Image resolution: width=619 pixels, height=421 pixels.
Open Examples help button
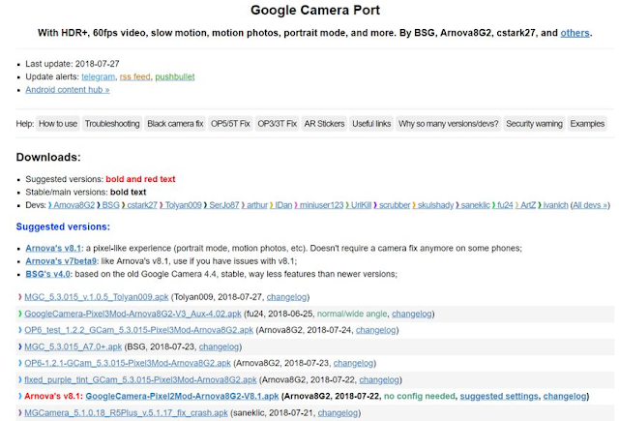(x=587, y=124)
